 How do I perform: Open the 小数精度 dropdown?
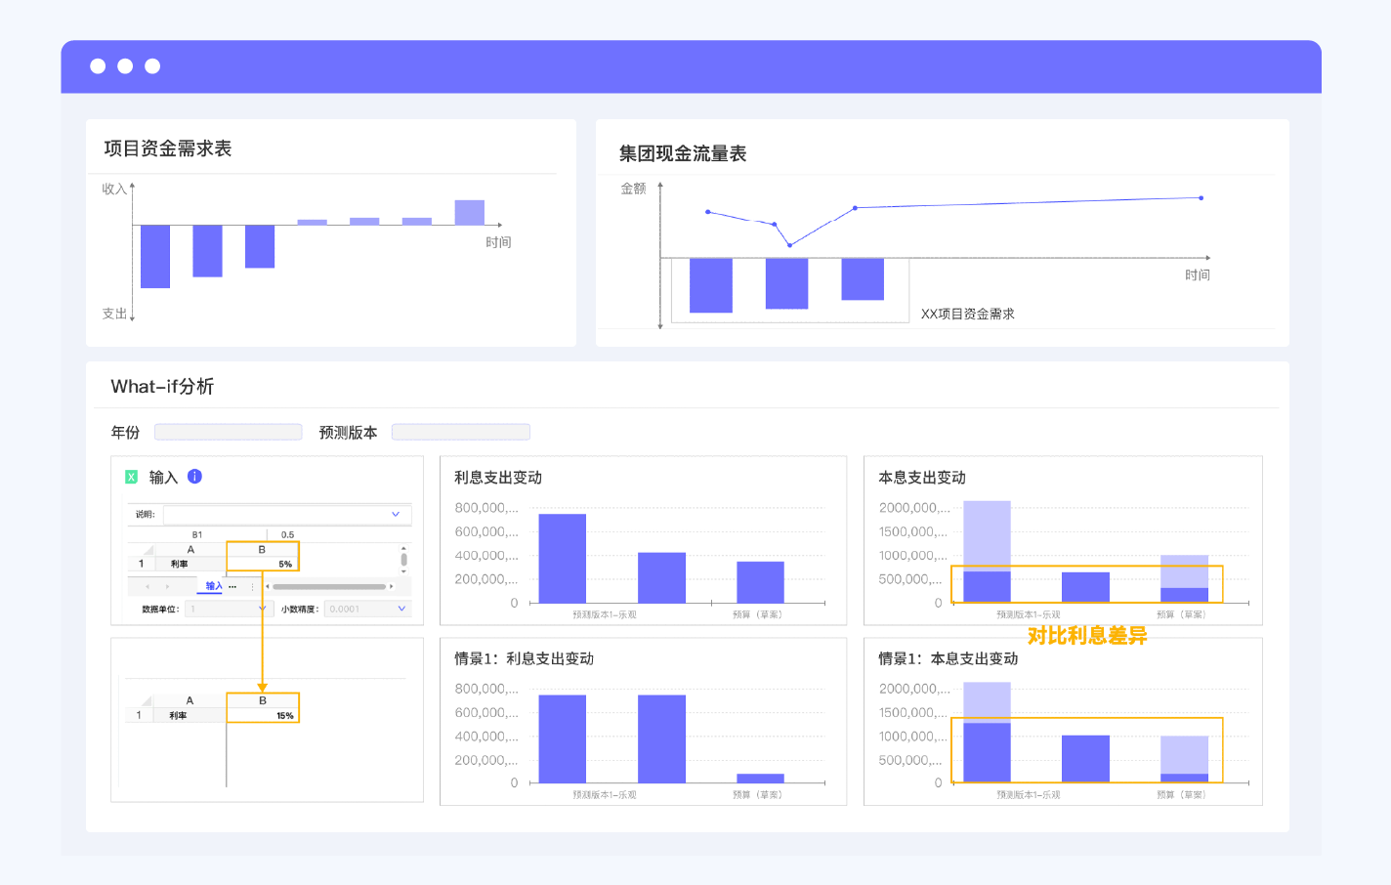[367, 609]
